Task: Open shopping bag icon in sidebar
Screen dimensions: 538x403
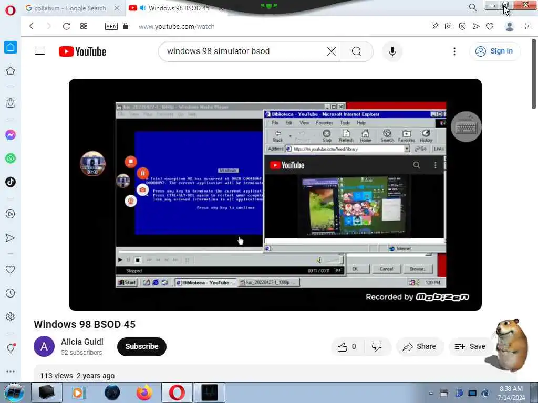Action: [11, 103]
